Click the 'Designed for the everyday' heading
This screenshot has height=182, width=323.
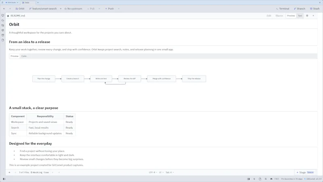(31, 144)
